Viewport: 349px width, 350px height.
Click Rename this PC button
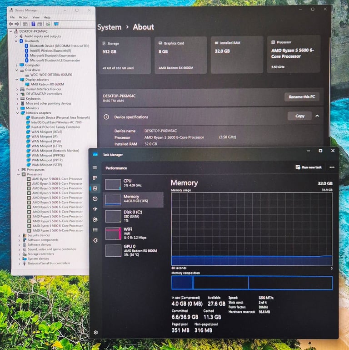coord(302,97)
